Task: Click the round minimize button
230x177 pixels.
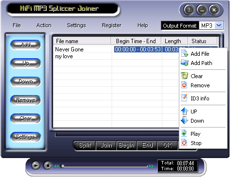Action: click(x=202, y=10)
